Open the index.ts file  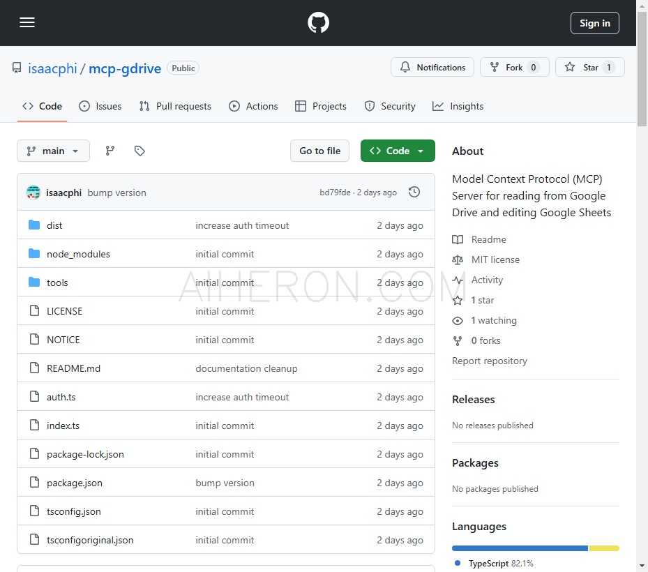[x=63, y=426]
